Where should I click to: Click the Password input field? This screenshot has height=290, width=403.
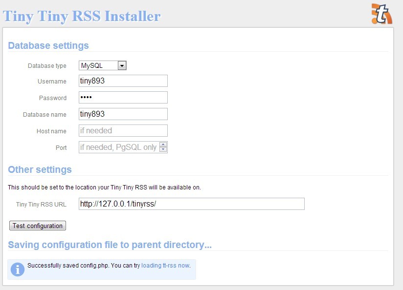(123, 97)
